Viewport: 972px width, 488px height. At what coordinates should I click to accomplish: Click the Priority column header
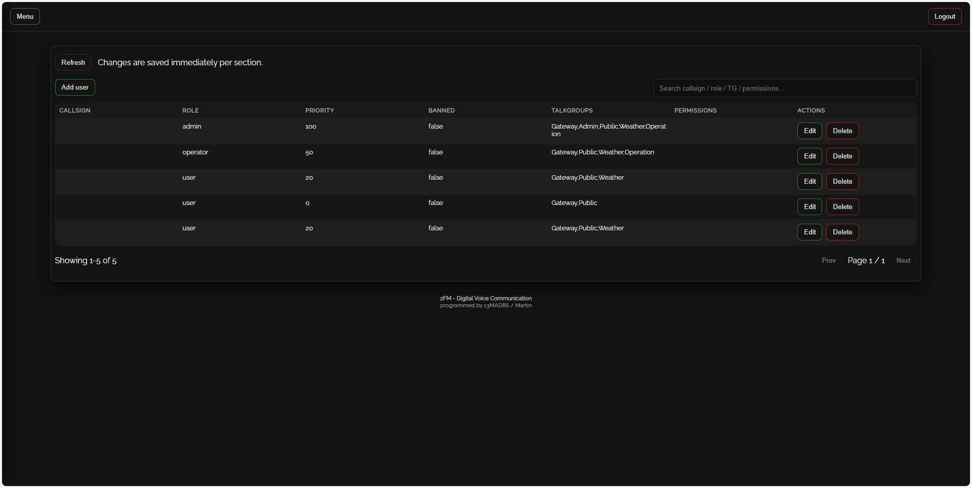click(x=319, y=110)
